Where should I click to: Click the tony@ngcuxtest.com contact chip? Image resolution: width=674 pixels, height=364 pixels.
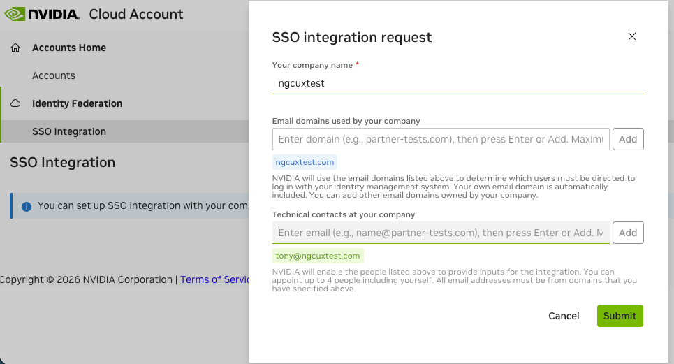318,256
